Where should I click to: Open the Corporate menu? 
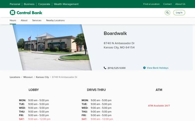pos(44,4)
